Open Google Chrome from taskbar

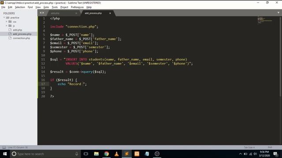point(107,154)
